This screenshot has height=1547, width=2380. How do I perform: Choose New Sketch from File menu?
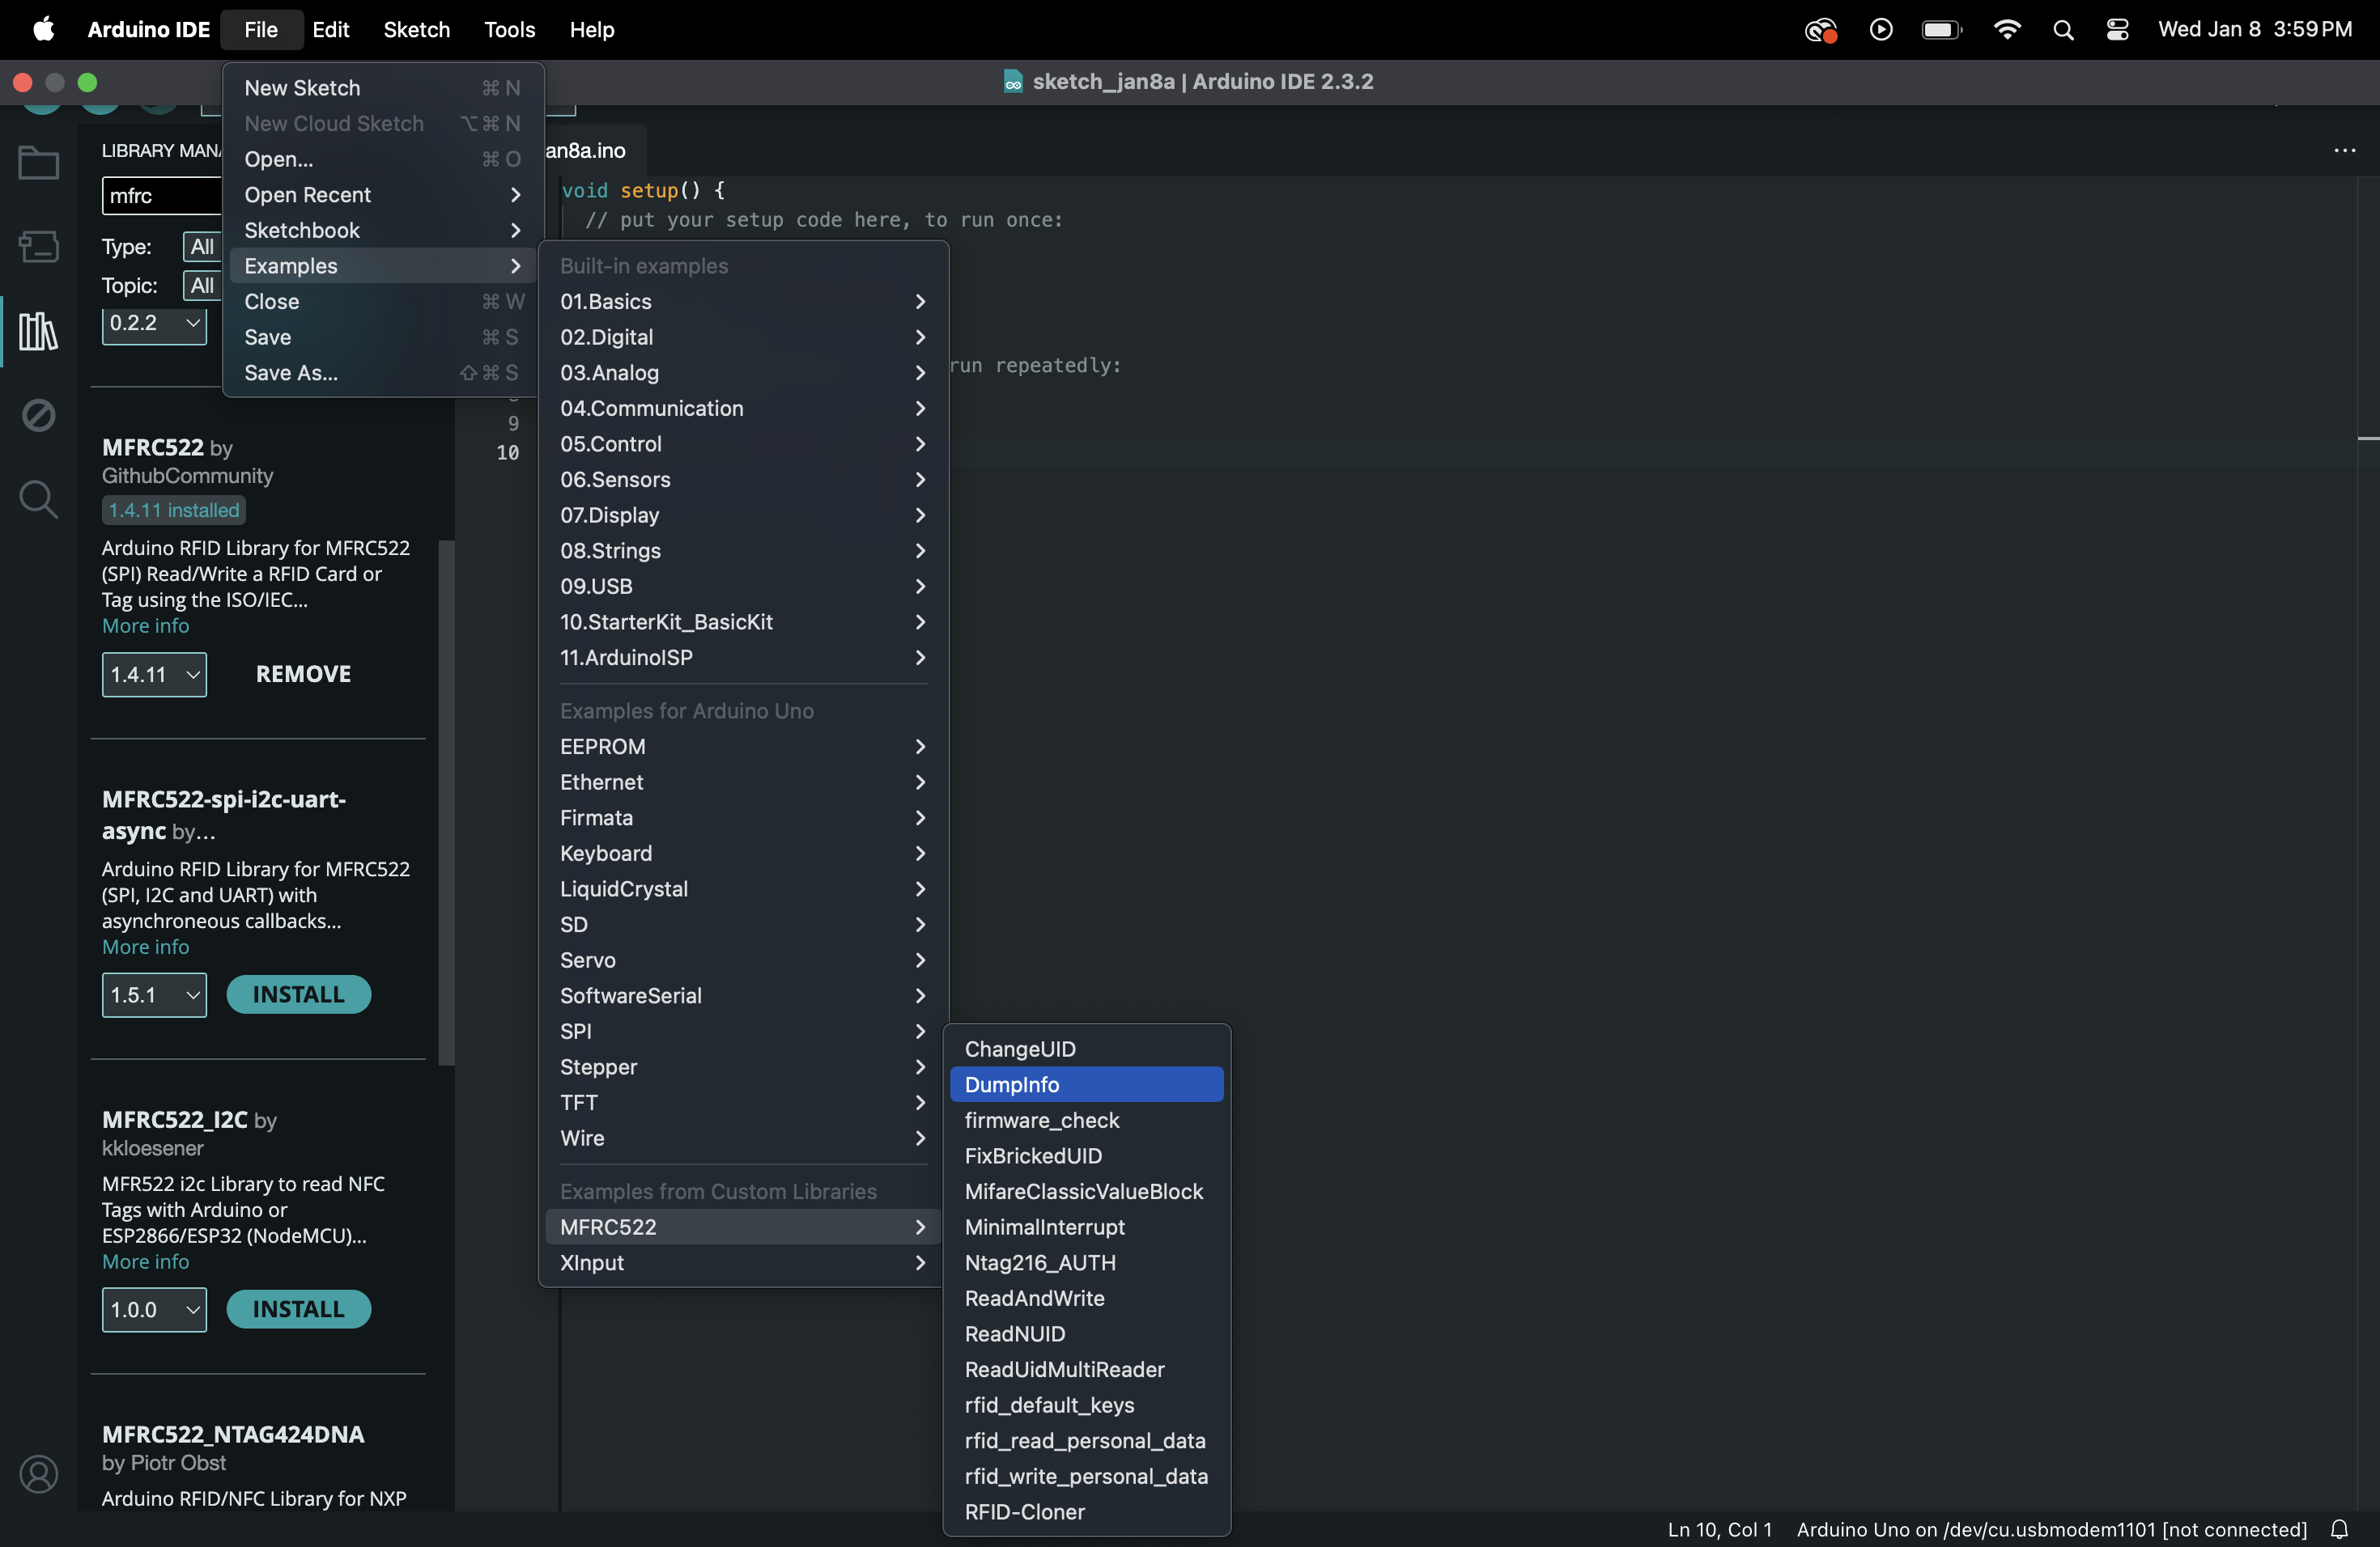point(383,88)
